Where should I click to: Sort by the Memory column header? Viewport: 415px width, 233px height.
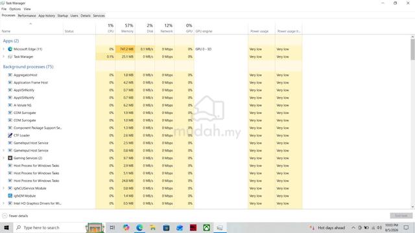(x=125, y=28)
